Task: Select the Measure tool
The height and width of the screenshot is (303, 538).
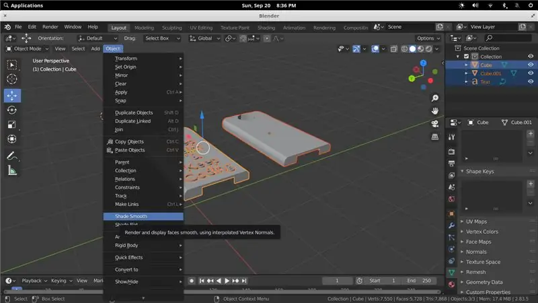Action: (x=12, y=170)
